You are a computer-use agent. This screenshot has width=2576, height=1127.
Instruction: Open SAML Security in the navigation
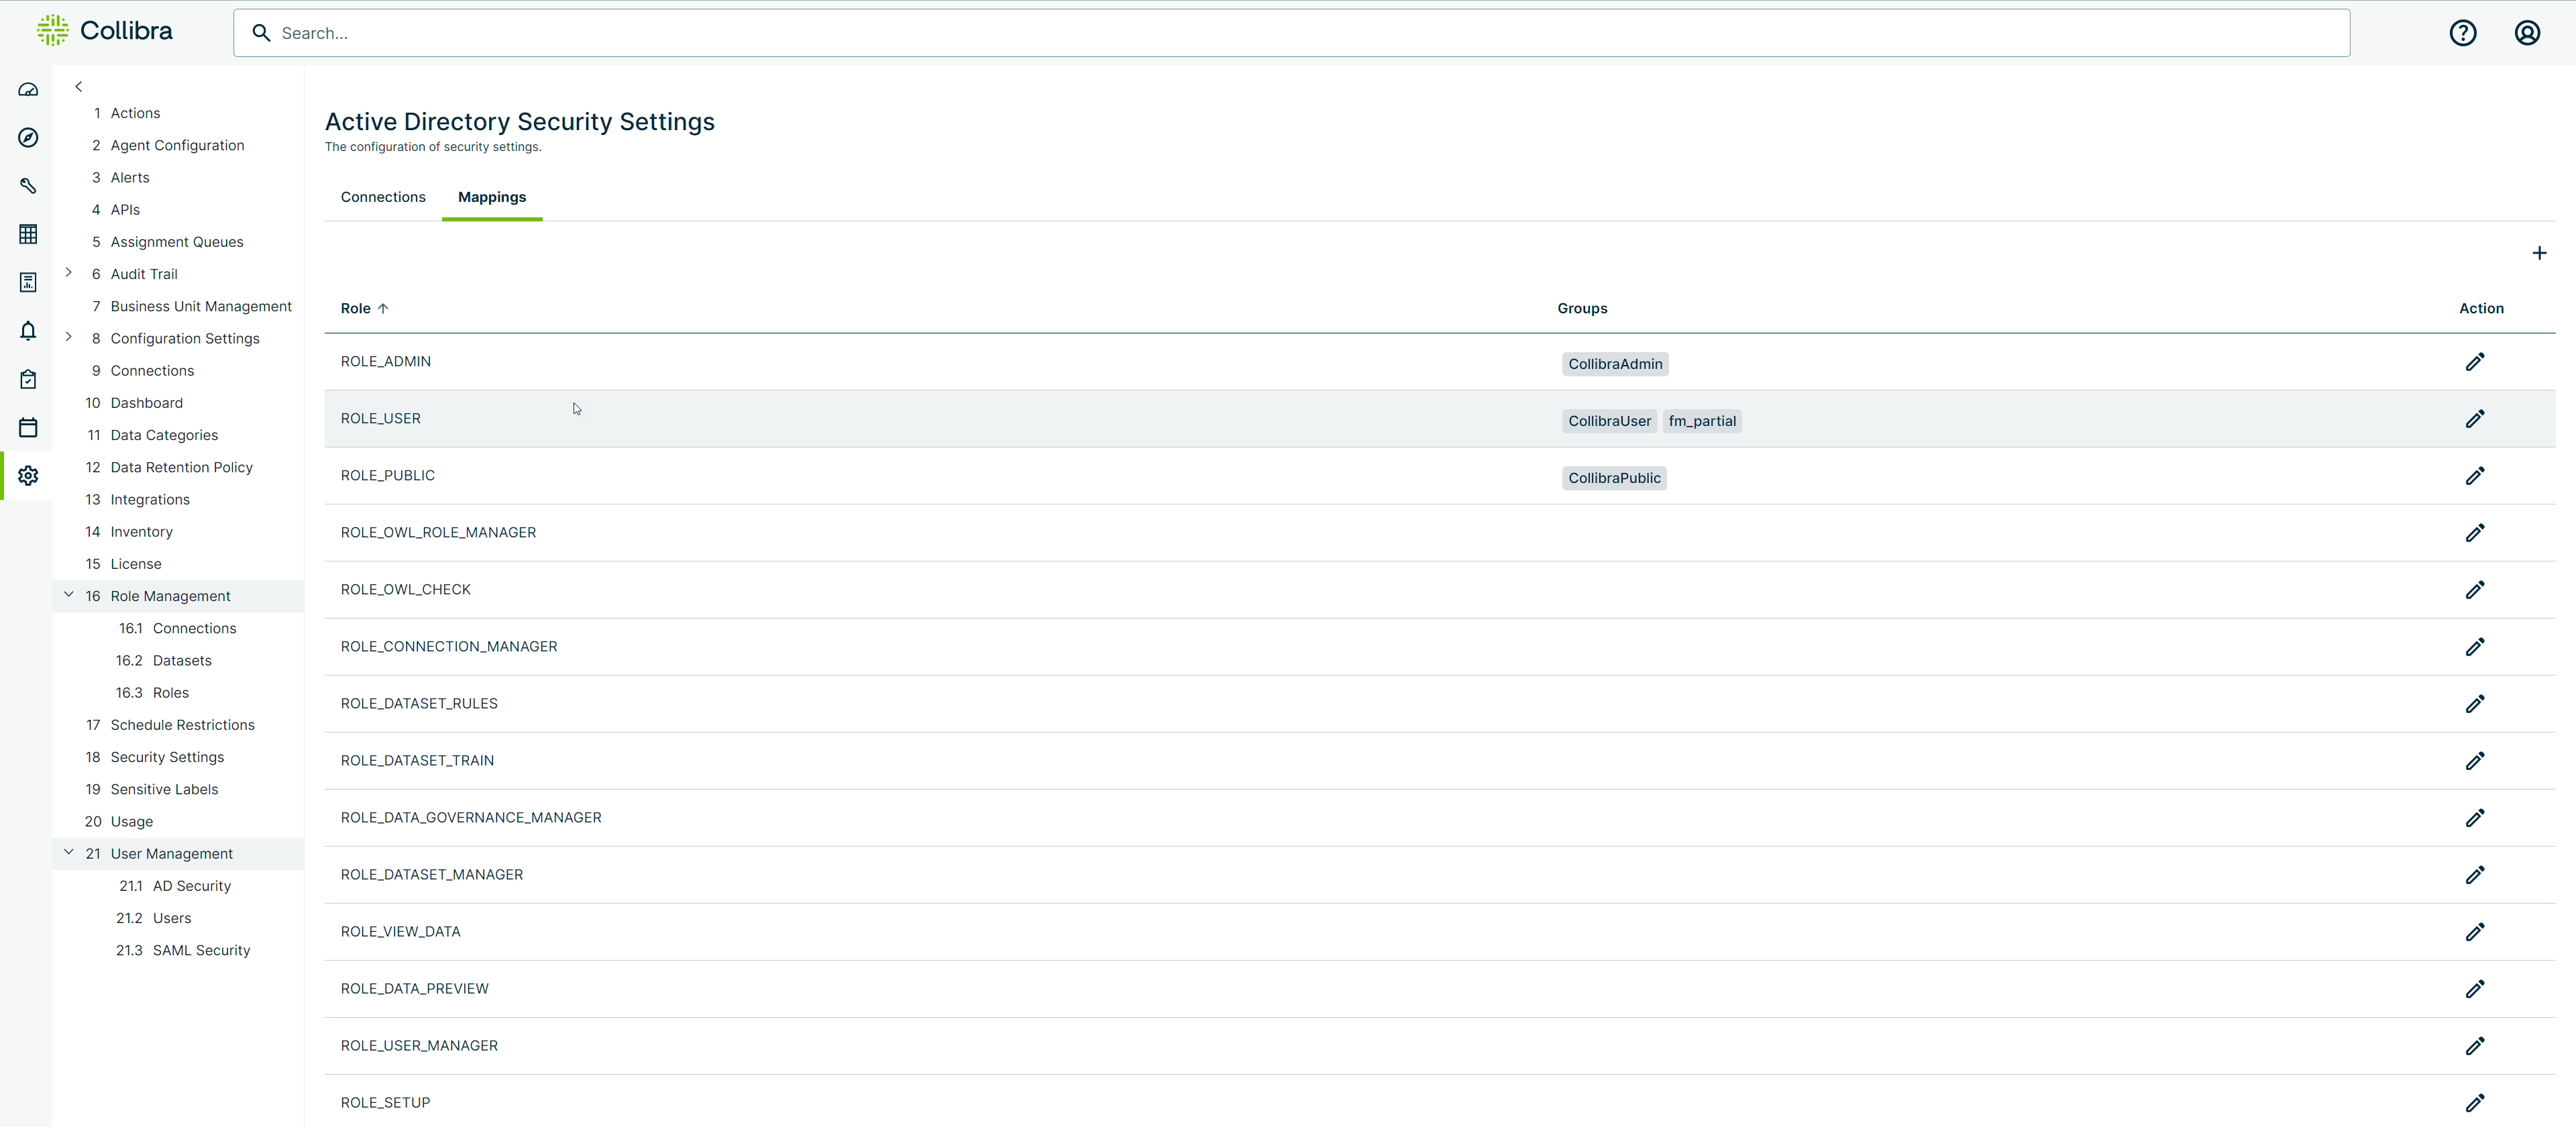point(201,950)
